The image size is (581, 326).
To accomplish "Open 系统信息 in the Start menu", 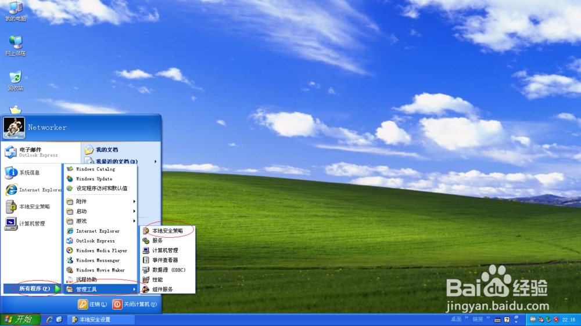I will [31, 172].
